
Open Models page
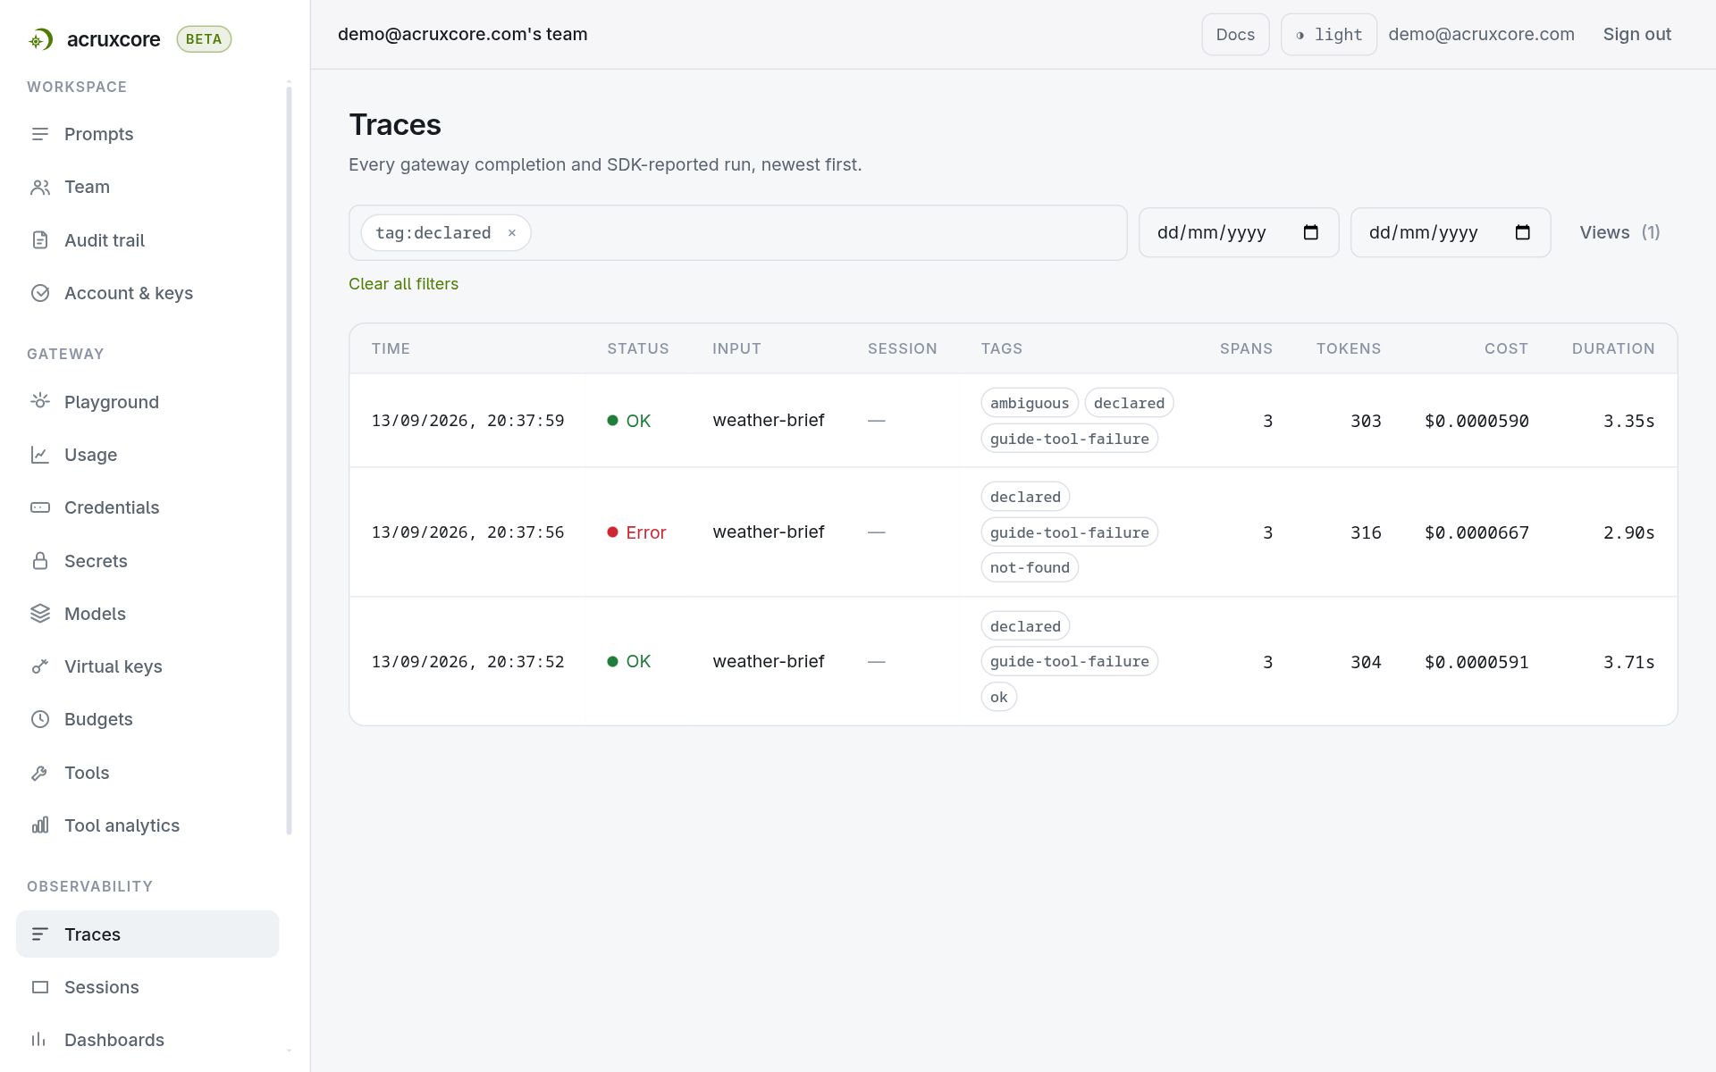pos(147,613)
